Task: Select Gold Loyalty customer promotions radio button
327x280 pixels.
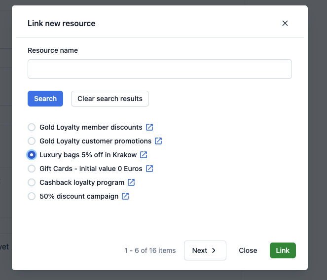Action: pos(32,141)
